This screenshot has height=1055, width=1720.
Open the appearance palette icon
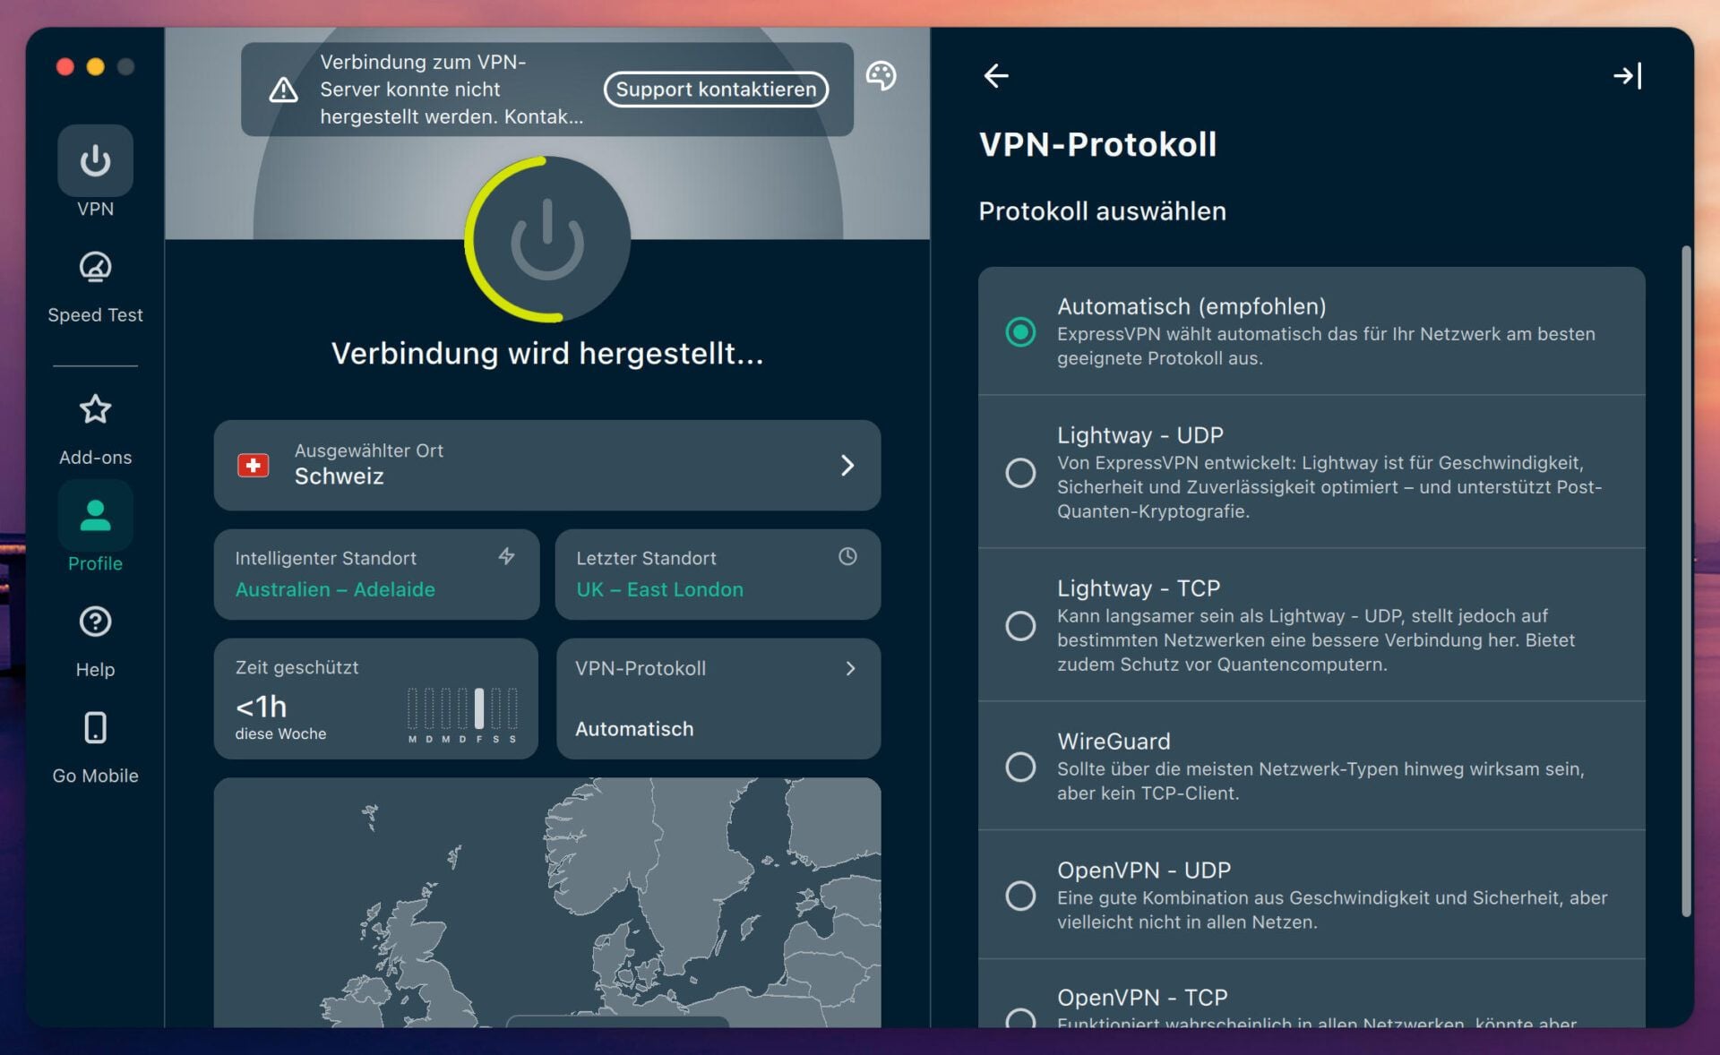coord(881,77)
